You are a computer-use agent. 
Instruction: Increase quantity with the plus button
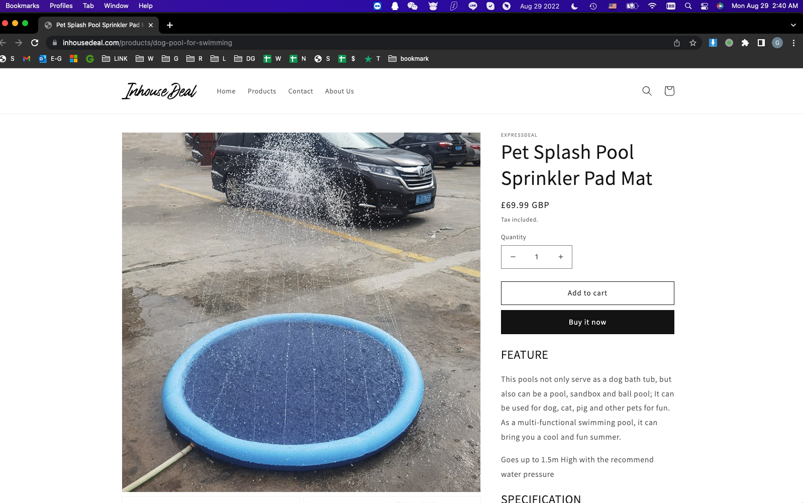[x=561, y=257]
